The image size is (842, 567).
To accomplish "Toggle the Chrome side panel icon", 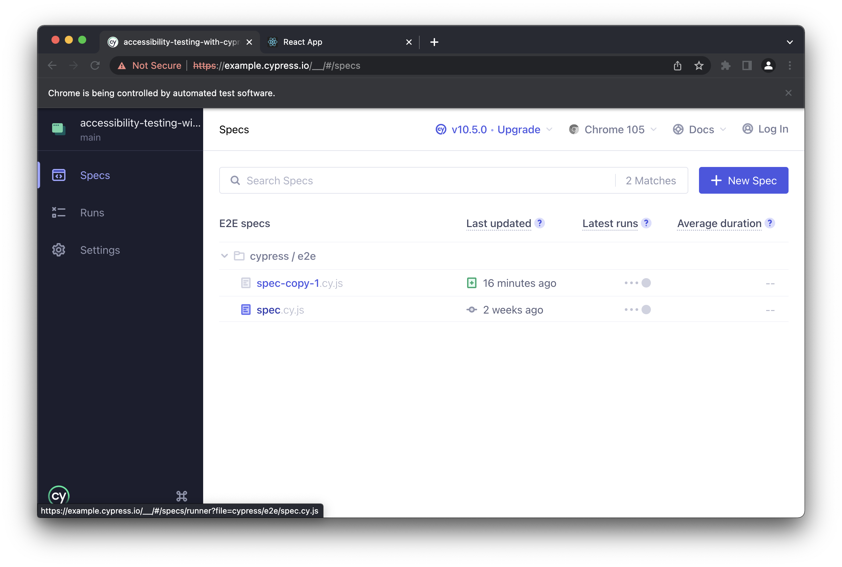I will [747, 65].
